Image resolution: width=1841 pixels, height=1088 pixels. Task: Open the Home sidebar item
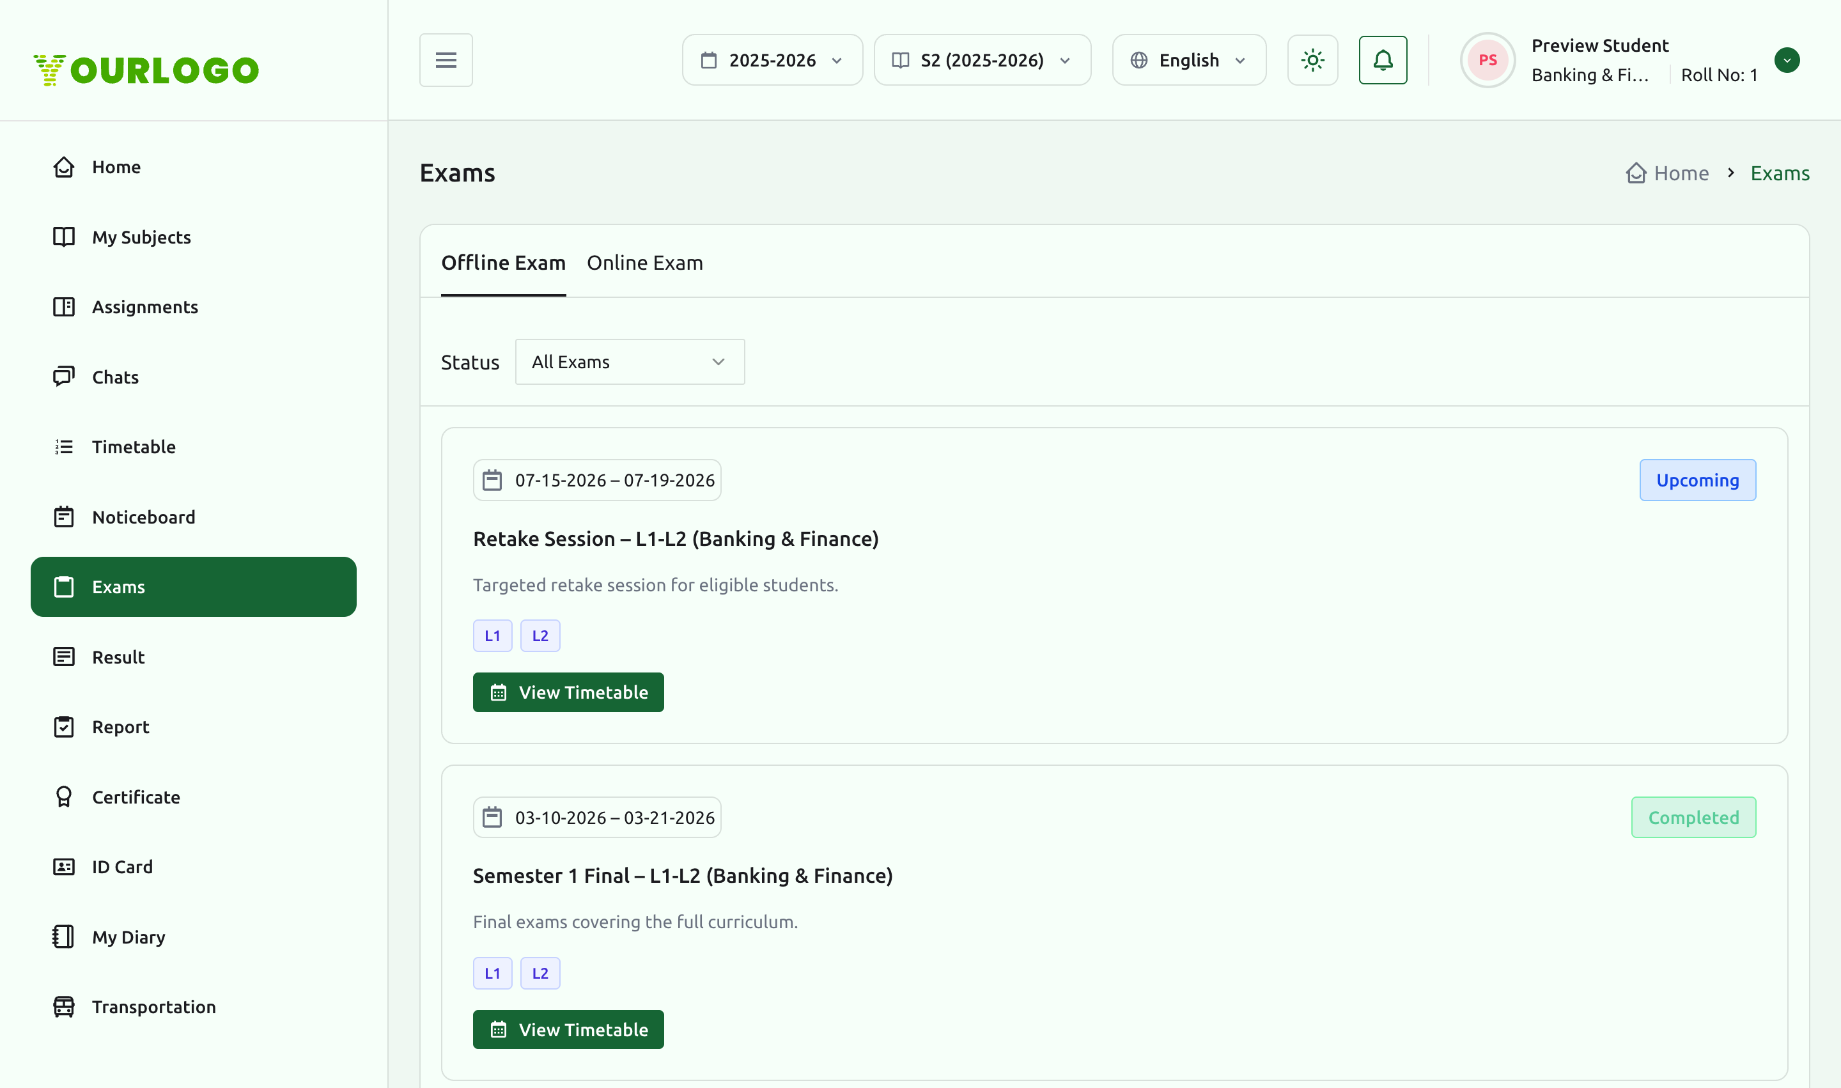tap(194, 167)
